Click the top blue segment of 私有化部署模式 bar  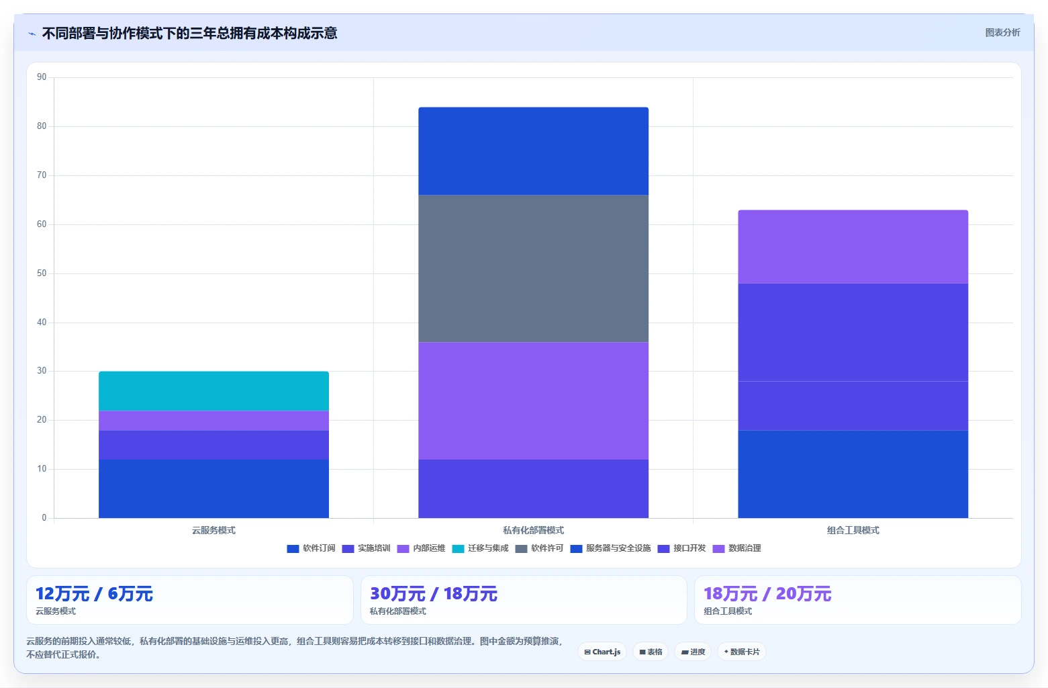pos(533,151)
